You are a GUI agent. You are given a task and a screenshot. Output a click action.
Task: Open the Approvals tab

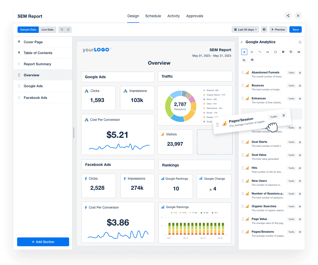coord(195,16)
